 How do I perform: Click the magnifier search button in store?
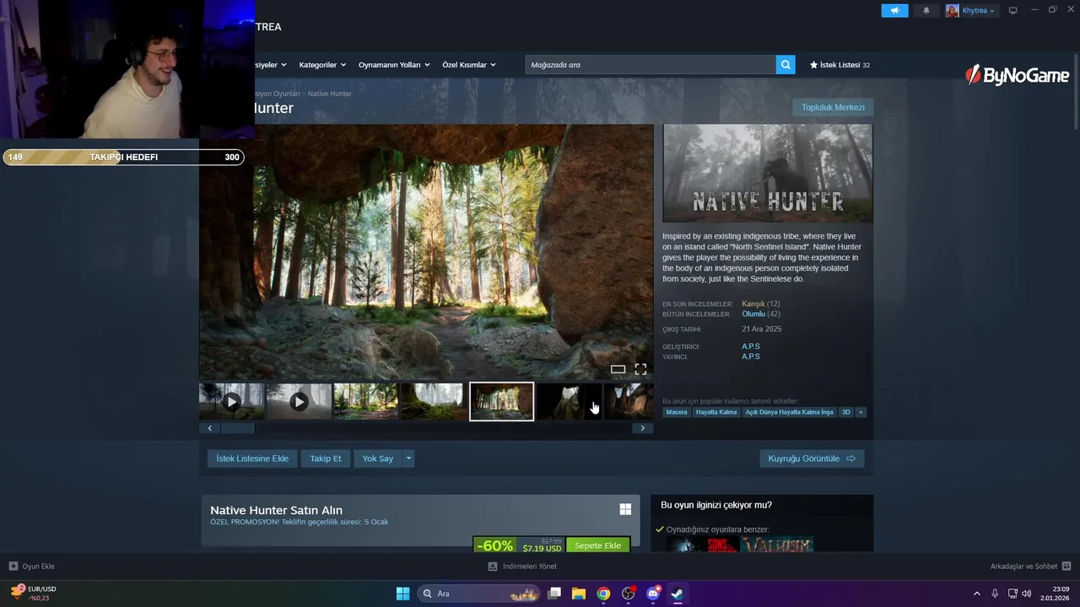[786, 65]
